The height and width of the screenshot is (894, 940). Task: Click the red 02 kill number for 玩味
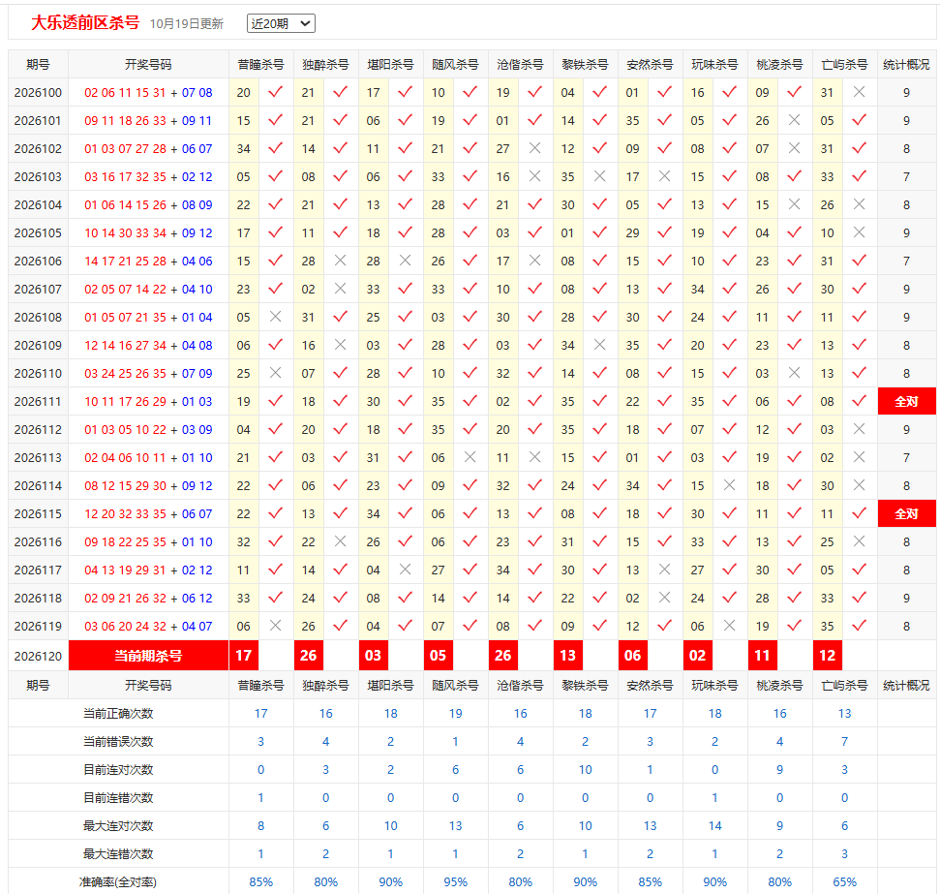(x=697, y=656)
